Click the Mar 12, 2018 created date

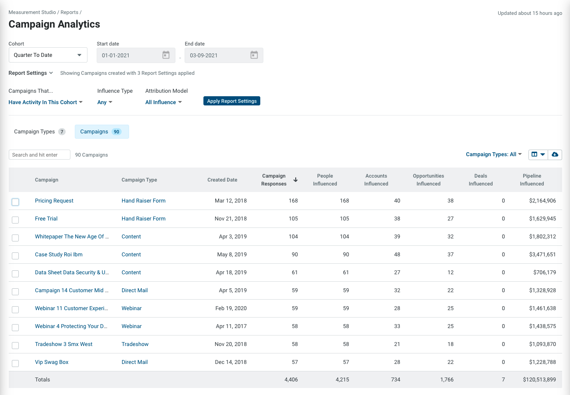click(x=231, y=201)
